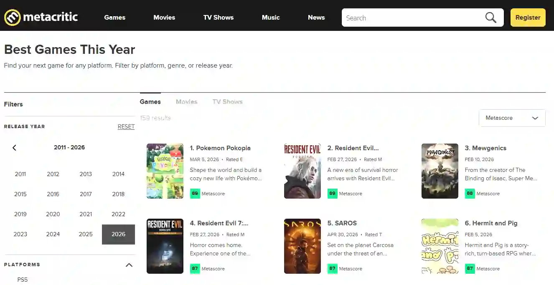Open Pokemon Pokopia cover thumbnail

pos(165,171)
